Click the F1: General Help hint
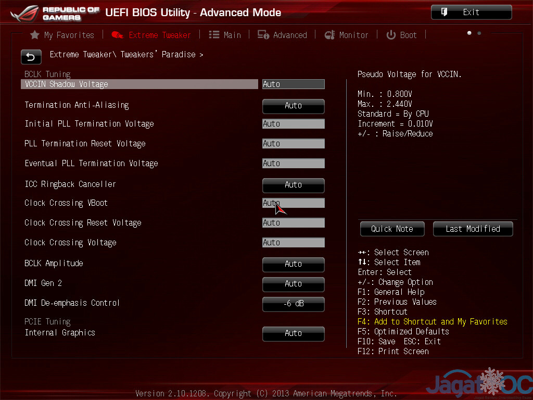Screen dimensions: 533x400 click(x=391, y=292)
